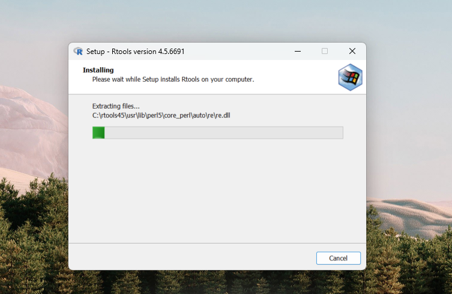The image size is (452, 294).
Task: Click the greyed-out maximize button
Action: tap(325, 51)
